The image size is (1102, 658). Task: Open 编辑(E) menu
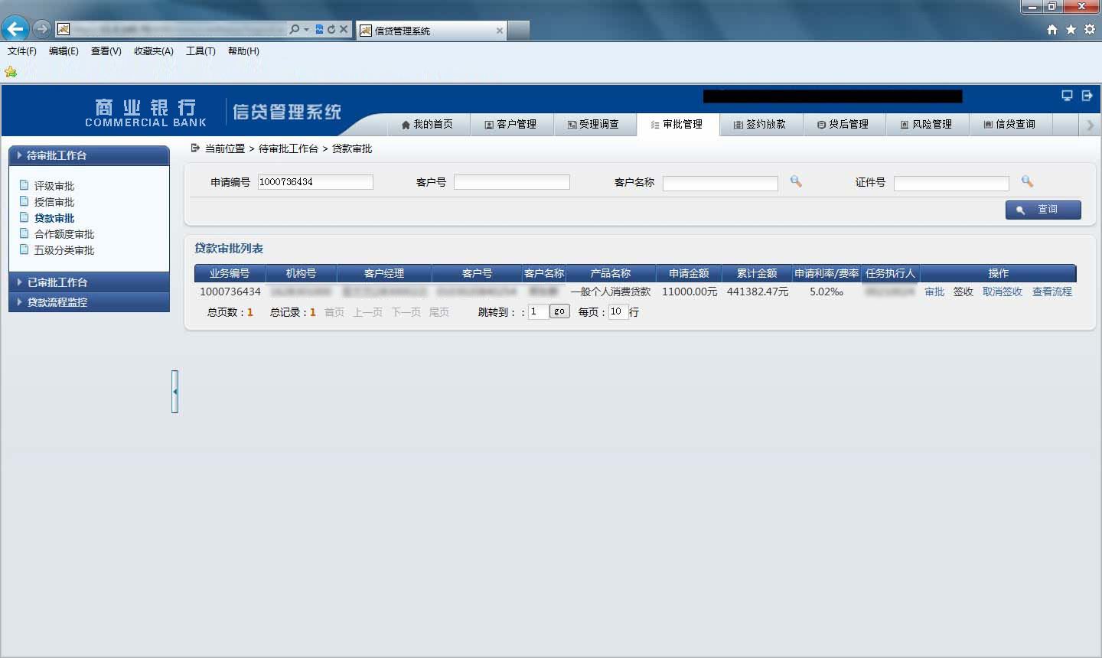(x=64, y=51)
